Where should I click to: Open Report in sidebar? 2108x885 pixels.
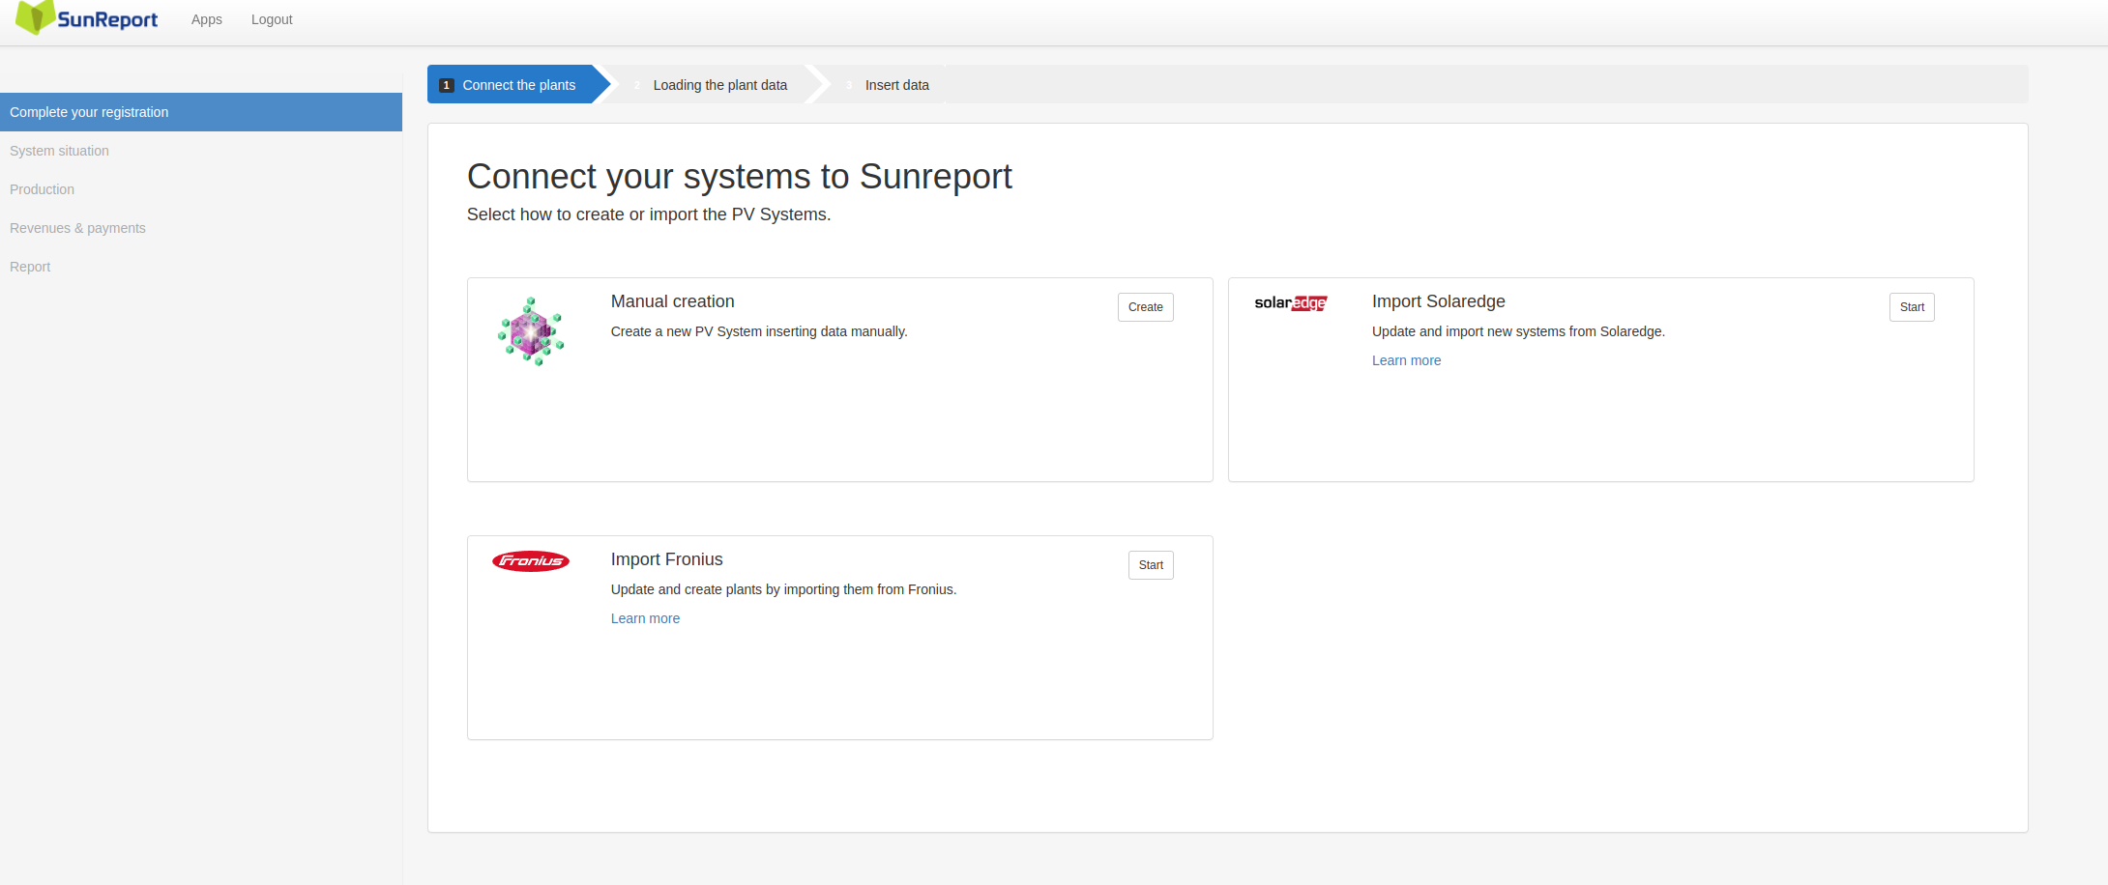click(201, 267)
